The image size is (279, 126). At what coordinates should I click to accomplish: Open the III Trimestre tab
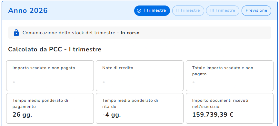tap(223, 11)
